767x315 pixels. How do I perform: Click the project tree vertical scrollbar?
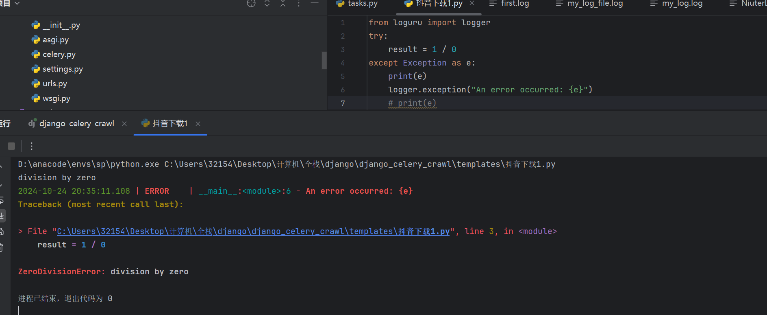tap(324, 60)
